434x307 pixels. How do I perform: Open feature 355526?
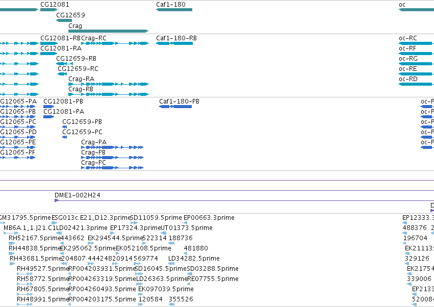pos(171,304)
